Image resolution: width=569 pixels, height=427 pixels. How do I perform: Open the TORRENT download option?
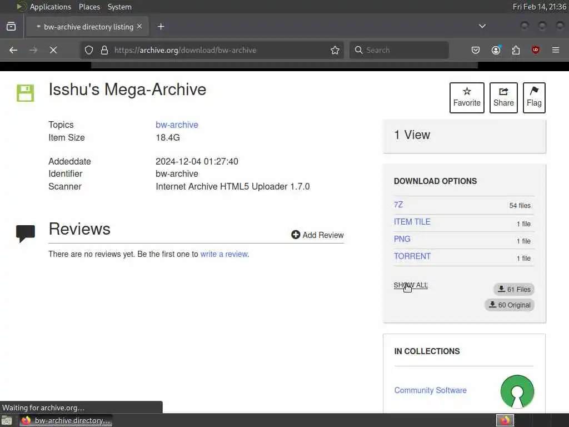tap(412, 256)
